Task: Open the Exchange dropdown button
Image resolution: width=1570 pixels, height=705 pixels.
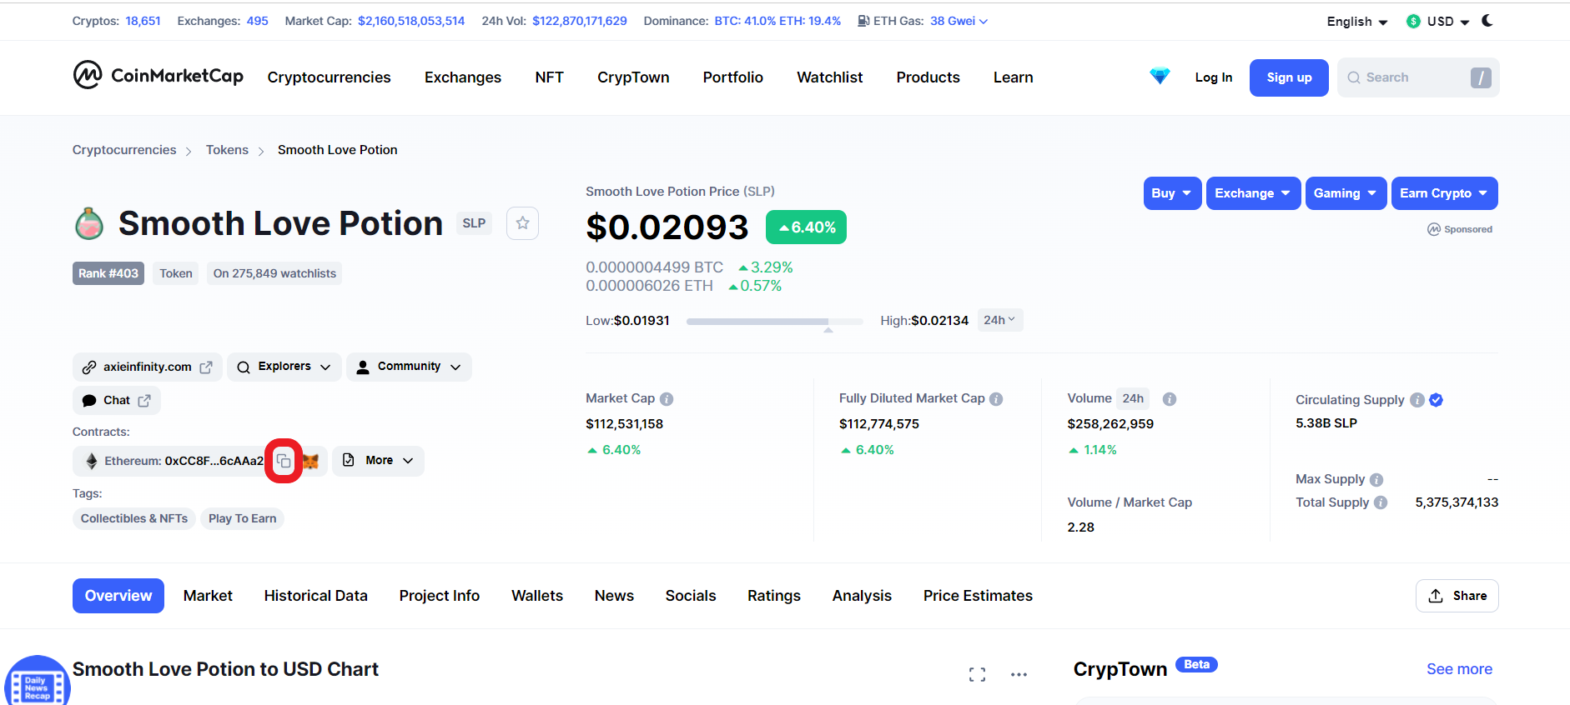Action: [x=1253, y=193]
